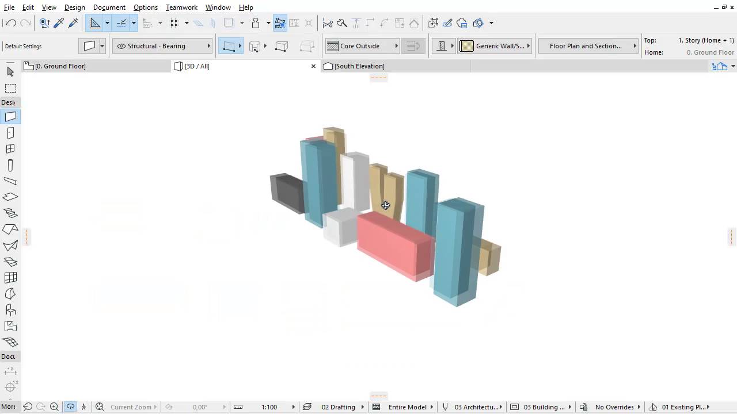Click the Undo arrow icon
The height and width of the screenshot is (414, 737).
pos(10,23)
